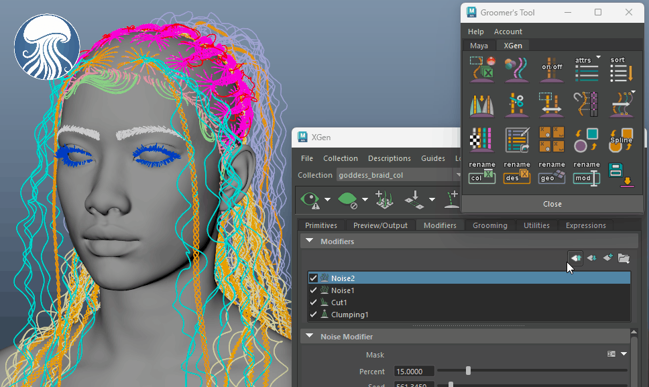Open the Groomer's Tool Account menu
This screenshot has width=649, height=387.
[508, 32]
